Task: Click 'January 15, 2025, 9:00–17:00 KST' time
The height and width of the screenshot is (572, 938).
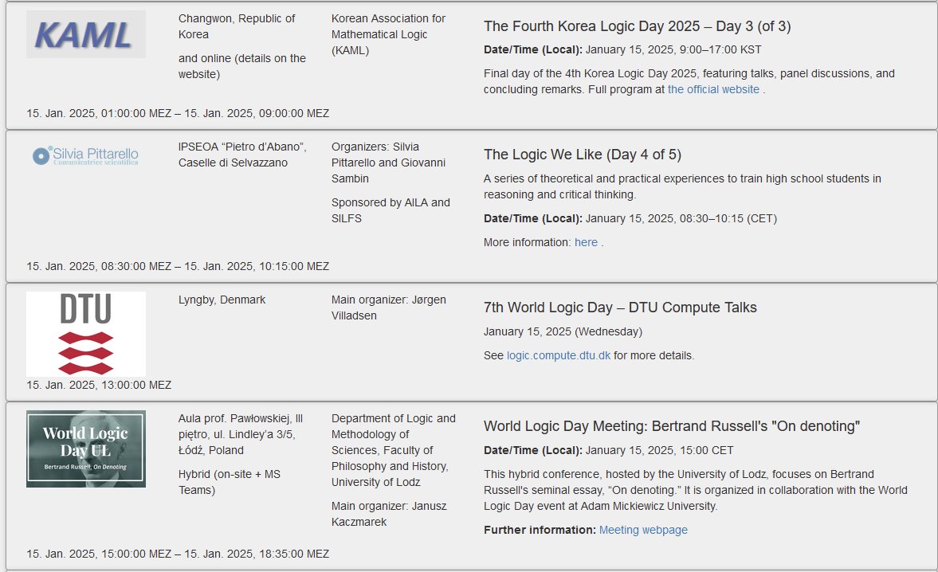Action: (673, 49)
